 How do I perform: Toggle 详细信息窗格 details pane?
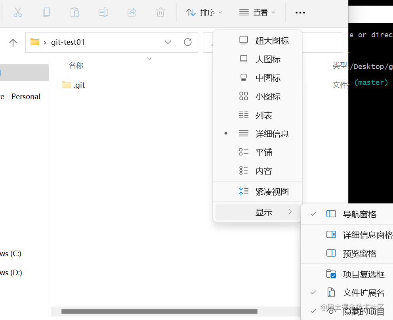(348, 235)
